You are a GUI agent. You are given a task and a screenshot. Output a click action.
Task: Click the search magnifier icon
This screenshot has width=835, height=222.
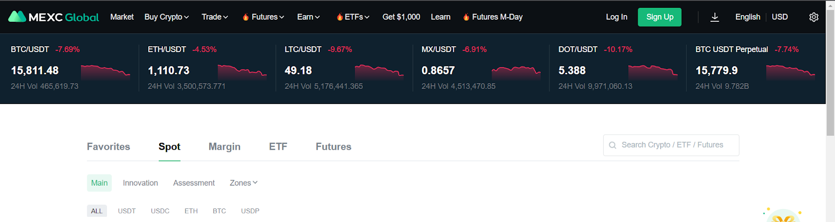[x=613, y=146]
